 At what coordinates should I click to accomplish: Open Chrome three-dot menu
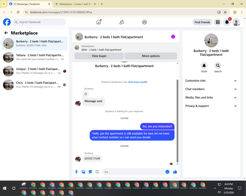242,12
